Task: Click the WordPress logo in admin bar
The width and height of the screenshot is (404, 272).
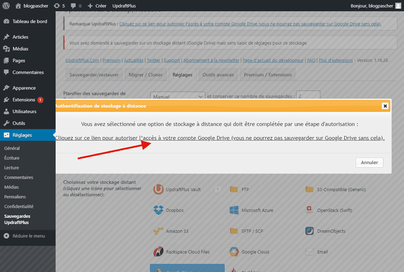Action: click(x=6, y=6)
